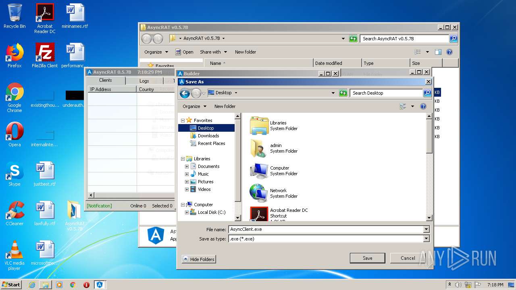Switch to the Clients tab in AsyncRAT
Screen dimensions: 516x290
106,80
